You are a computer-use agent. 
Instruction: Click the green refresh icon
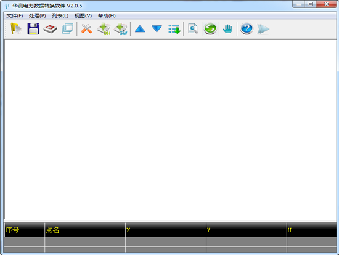point(210,29)
